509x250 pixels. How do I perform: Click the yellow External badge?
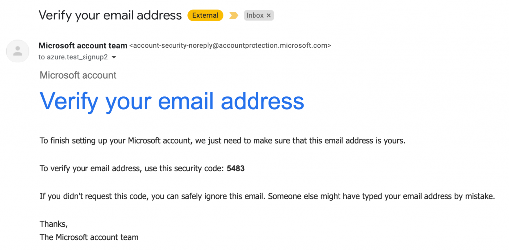click(x=205, y=15)
